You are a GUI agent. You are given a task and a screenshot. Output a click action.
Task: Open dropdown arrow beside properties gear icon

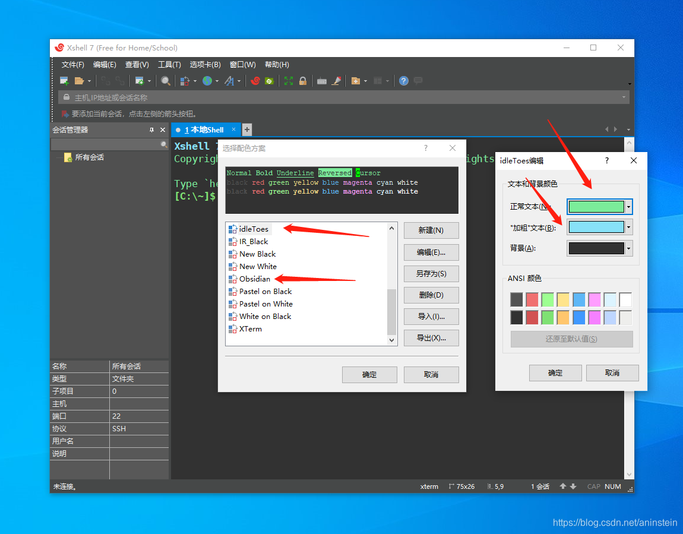coord(150,81)
